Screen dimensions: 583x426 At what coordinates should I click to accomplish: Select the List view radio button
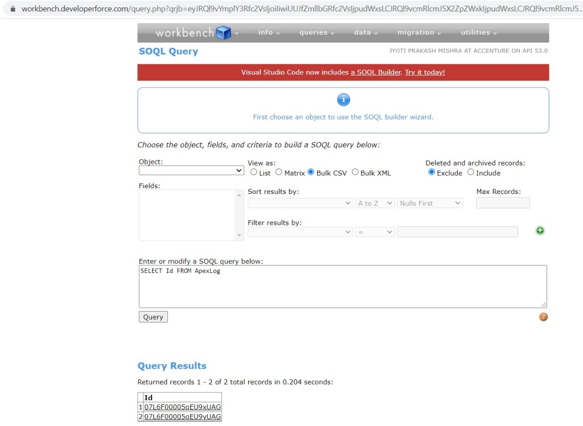click(254, 172)
